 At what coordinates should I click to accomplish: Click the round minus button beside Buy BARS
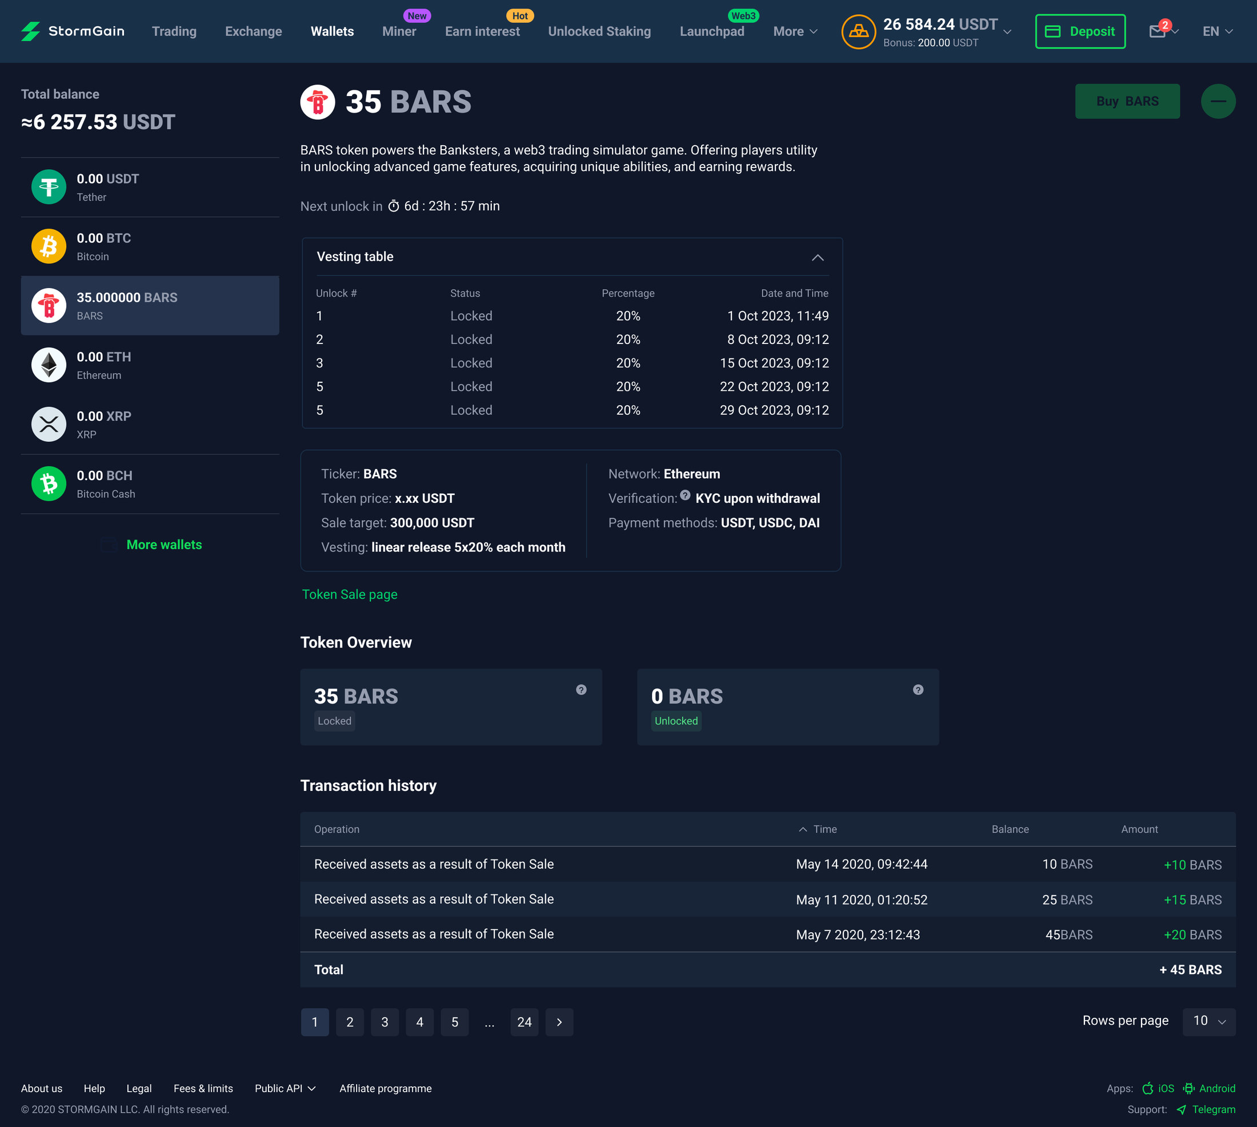[x=1218, y=101]
